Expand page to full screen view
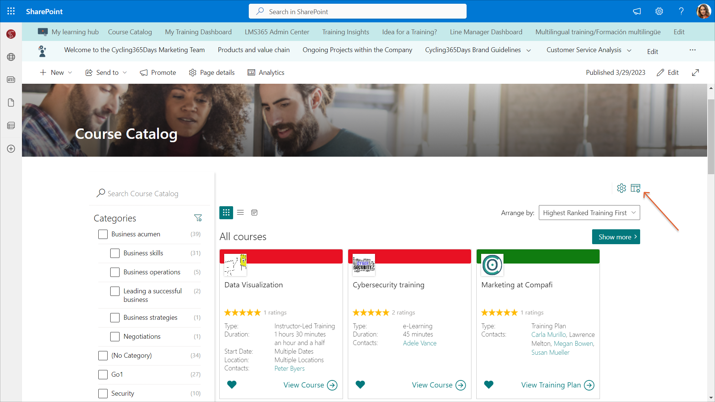 pos(695,73)
